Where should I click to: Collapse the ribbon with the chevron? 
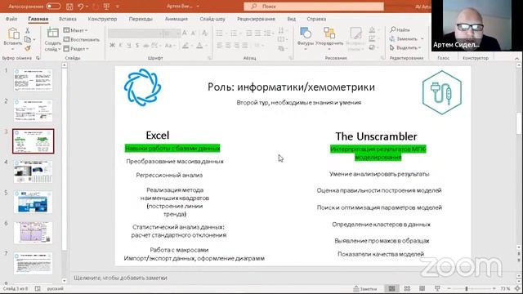[x=516, y=58]
